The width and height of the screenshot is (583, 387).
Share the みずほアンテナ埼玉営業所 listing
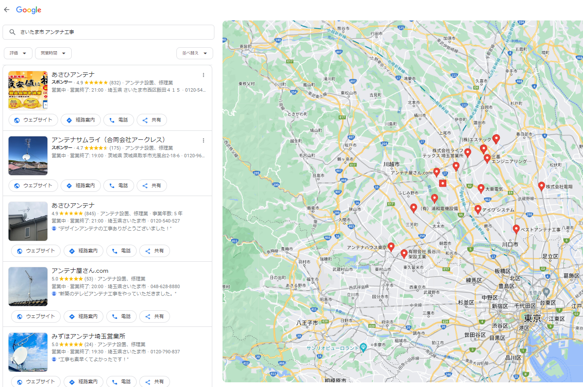pyautogui.click(x=154, y=381)
